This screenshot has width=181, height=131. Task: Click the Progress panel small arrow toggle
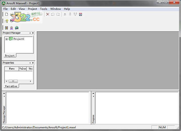pos(94,96)
